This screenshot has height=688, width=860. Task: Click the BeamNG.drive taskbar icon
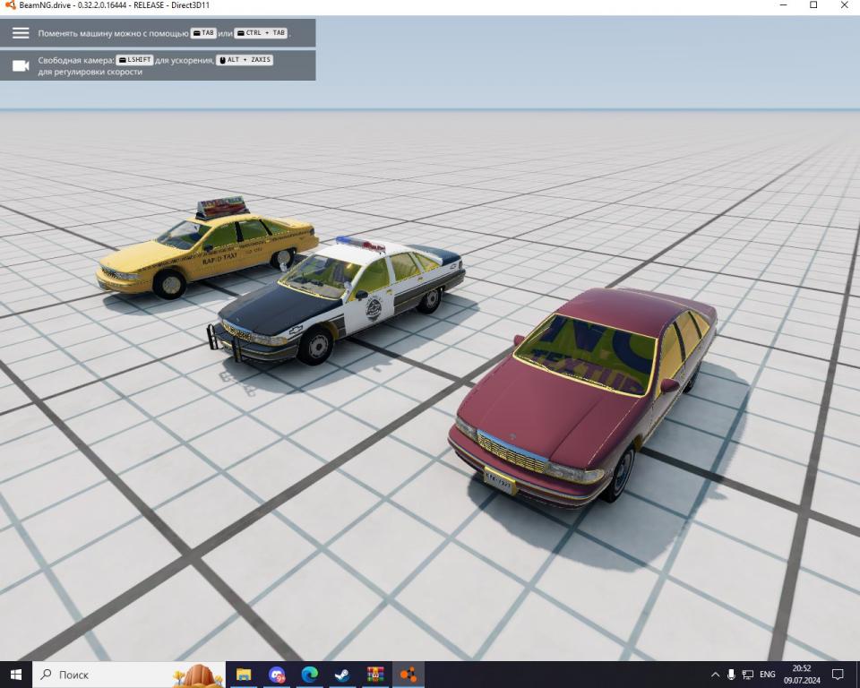(408, 675)
